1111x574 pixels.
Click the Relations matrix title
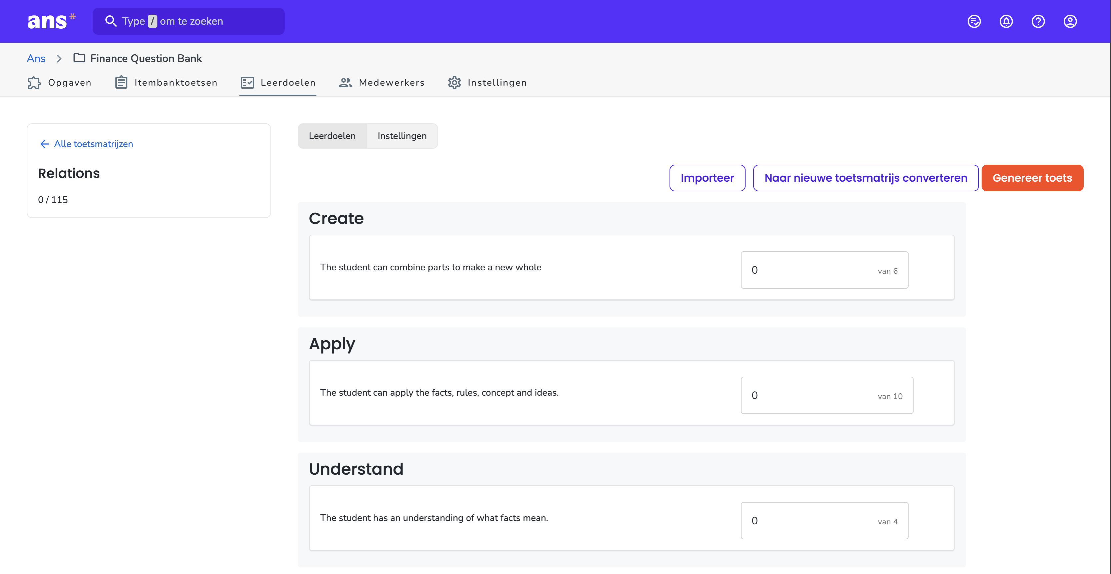(x=69, y=173)
